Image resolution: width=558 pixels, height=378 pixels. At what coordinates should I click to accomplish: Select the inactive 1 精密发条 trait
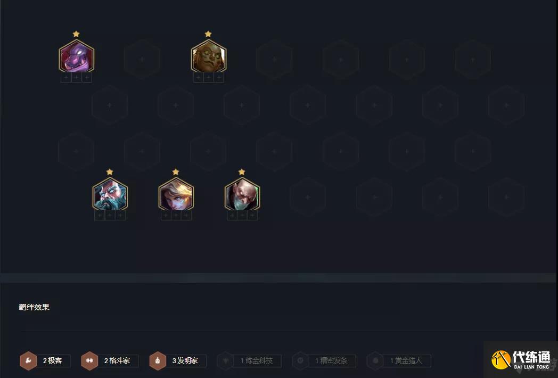[324, 360]
